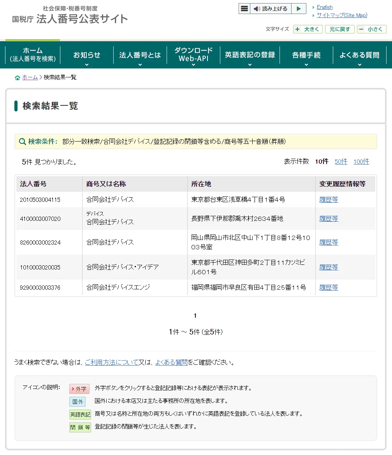The width and height of the screenshot is (392, 455).
Task: Increase text size with 大きく button
Action: pyautogui.click(x=308, y=29)
